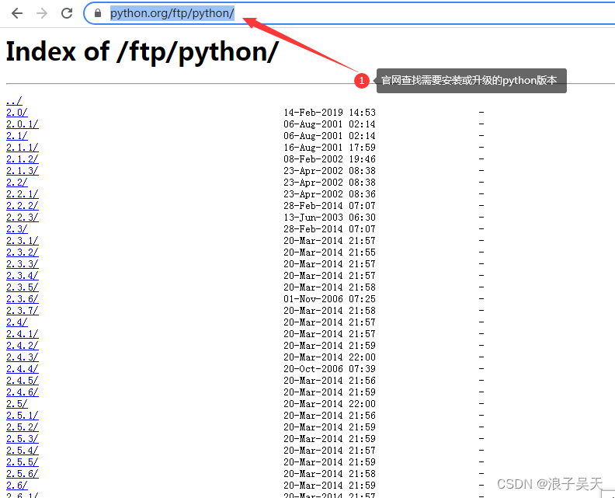The width and height of the screenshot is (615, 498).
Task: Click the date '13-Jun-2003 06:30'
Action: tap(329, 218)
